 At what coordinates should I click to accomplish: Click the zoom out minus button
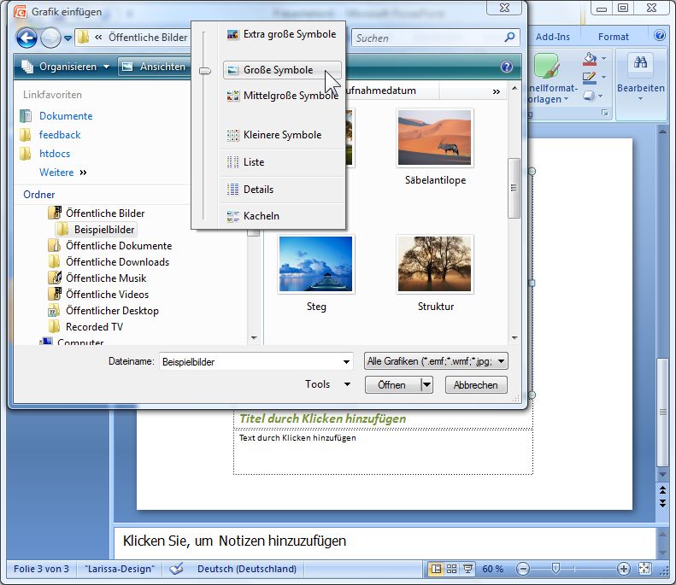click(522, 569)
